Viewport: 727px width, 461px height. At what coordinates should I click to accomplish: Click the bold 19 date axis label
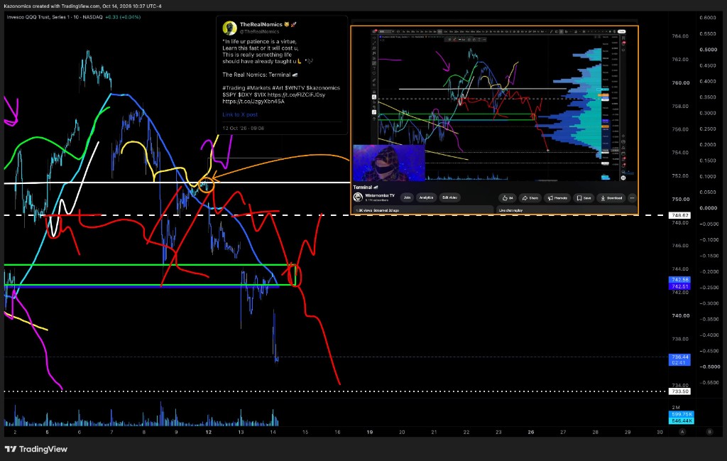pos(369,433)
